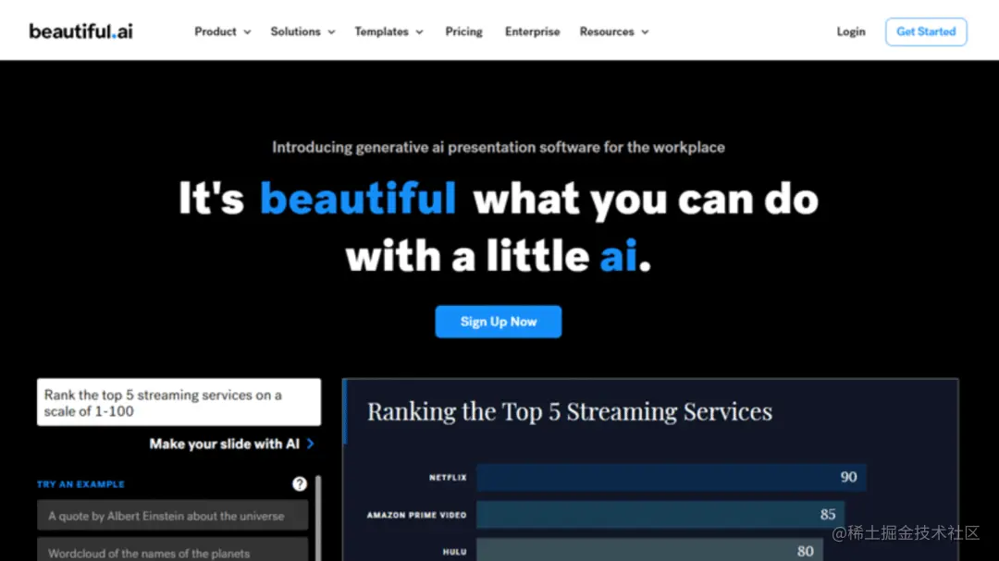Select the Albert Einstein quote example

pos(173,516)
